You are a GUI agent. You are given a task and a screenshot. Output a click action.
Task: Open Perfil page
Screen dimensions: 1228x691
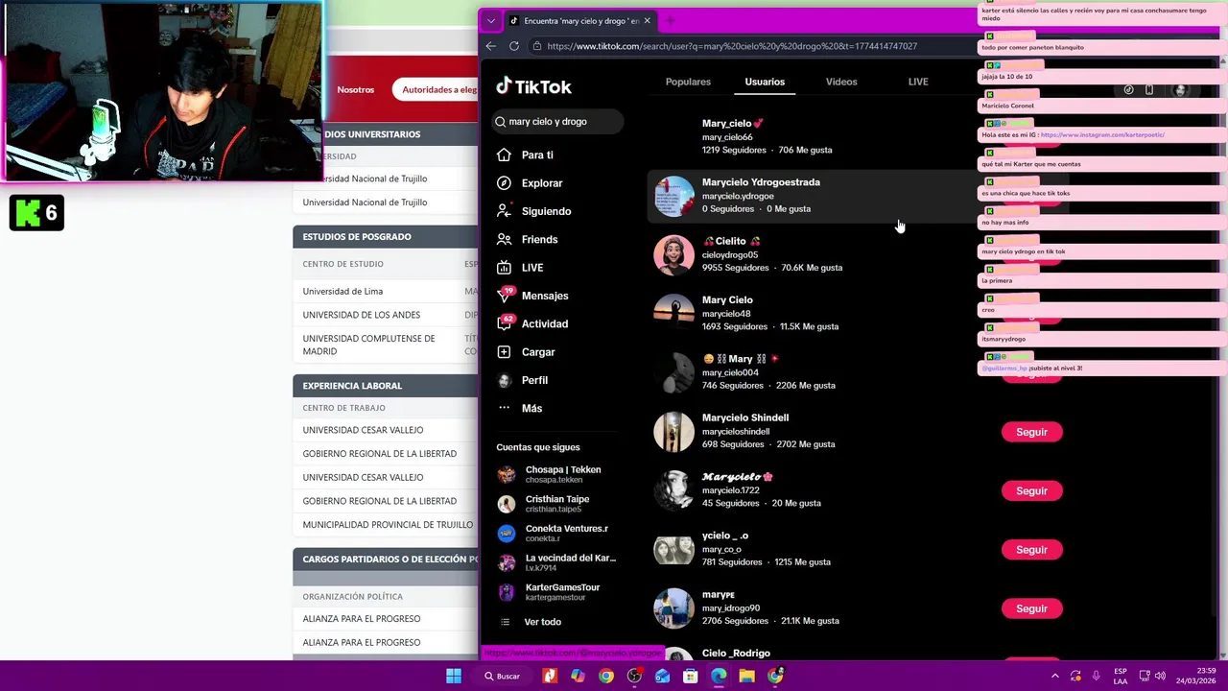coord(522,380)
